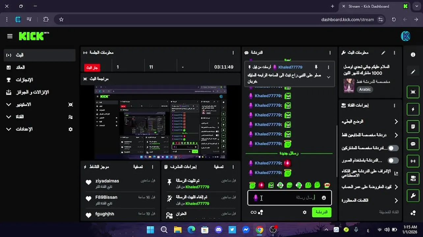Image resolution: width=423 pixels, height=237 pixels.
Task: Click تصفية filter in موجز النشاط panel
Action: pos(138,167)
